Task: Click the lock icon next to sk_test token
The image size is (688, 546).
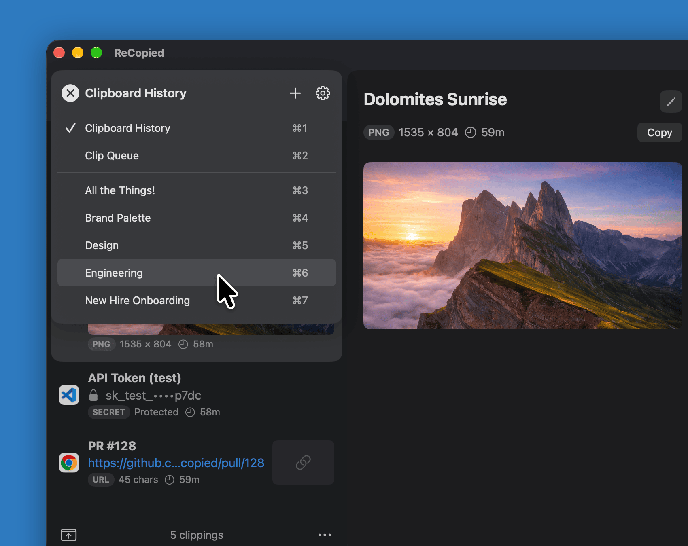Action: click(93, 395)
